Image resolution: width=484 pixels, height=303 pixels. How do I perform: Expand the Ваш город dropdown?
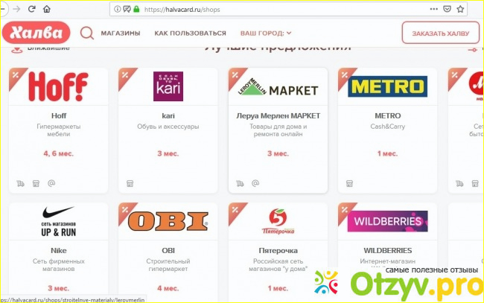(266, 33)
